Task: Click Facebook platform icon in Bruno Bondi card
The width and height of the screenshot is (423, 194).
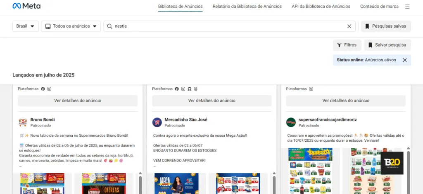Action: click(x=43, y=89)
